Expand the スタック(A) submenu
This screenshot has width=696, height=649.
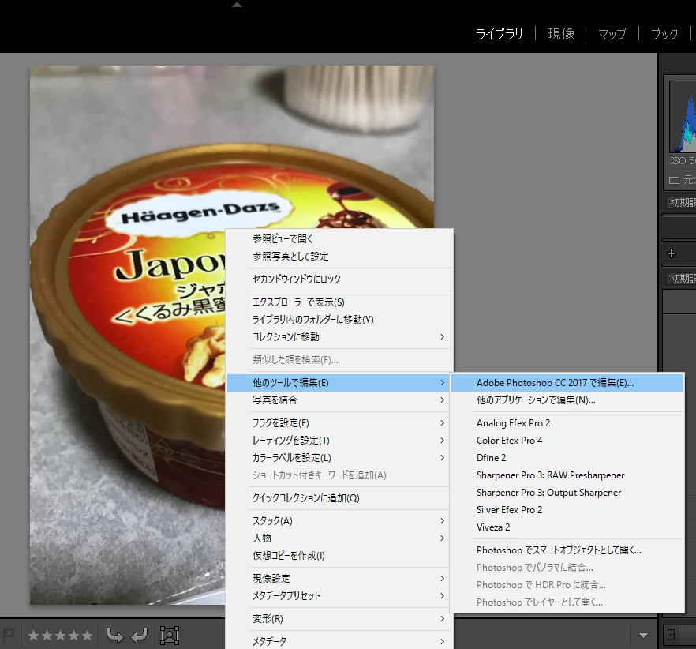tap(339, 520)
